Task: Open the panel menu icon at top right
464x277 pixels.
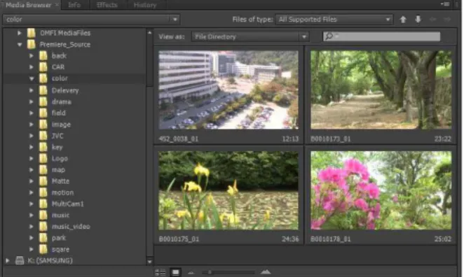Action: coord(445,4)
